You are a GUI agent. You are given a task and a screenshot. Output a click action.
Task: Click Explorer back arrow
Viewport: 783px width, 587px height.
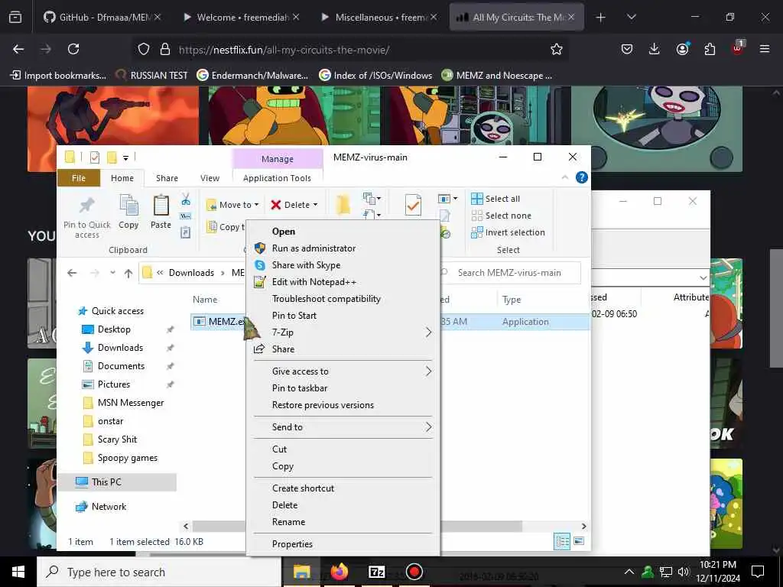72,273
